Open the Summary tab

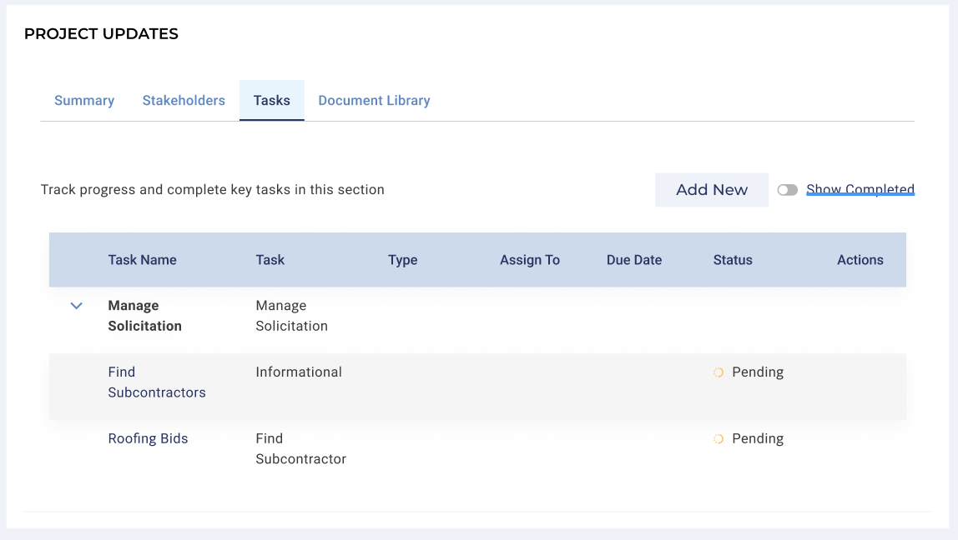point(84,100)
